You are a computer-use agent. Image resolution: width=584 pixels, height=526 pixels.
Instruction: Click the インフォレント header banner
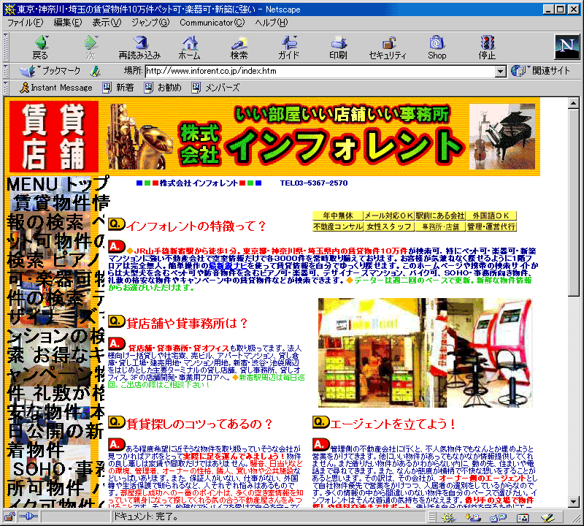pos(322,137)
